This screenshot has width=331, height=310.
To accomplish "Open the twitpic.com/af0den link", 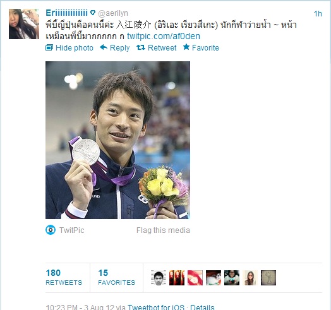I will (164, 36).
